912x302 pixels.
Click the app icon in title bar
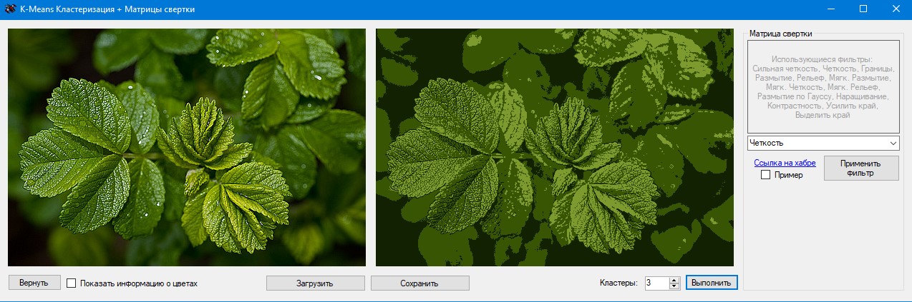(9, 9)
